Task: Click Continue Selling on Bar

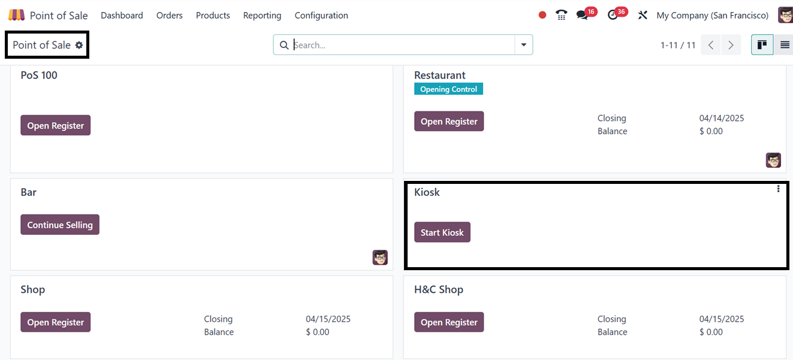Action: point(60,225)
